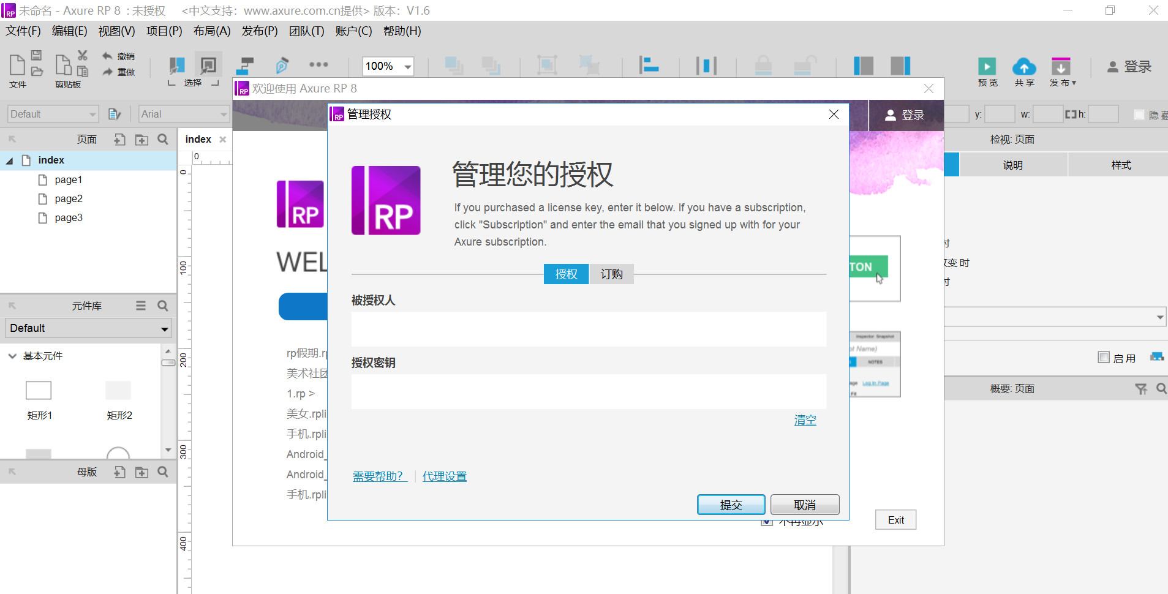Select page3 in the pages tree

click(x=69, y=217)
